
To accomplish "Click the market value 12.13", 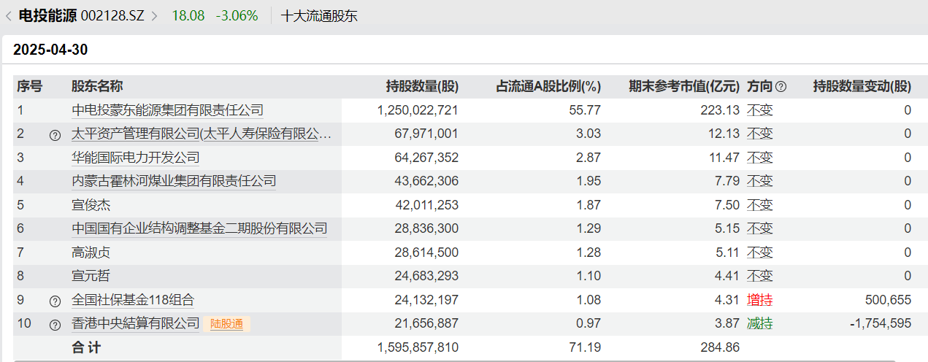I will [725, 134].
